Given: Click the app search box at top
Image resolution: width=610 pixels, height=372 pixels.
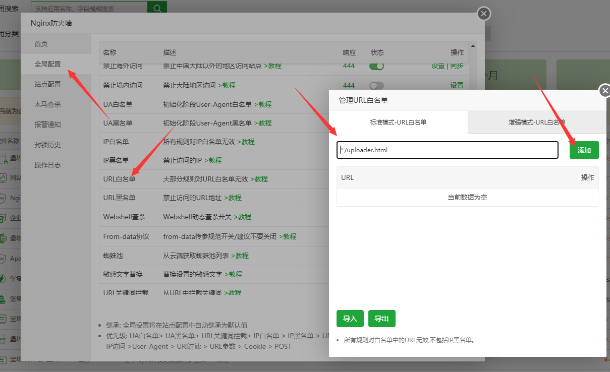Looking at the screenshot, I should tap(89, 8).
